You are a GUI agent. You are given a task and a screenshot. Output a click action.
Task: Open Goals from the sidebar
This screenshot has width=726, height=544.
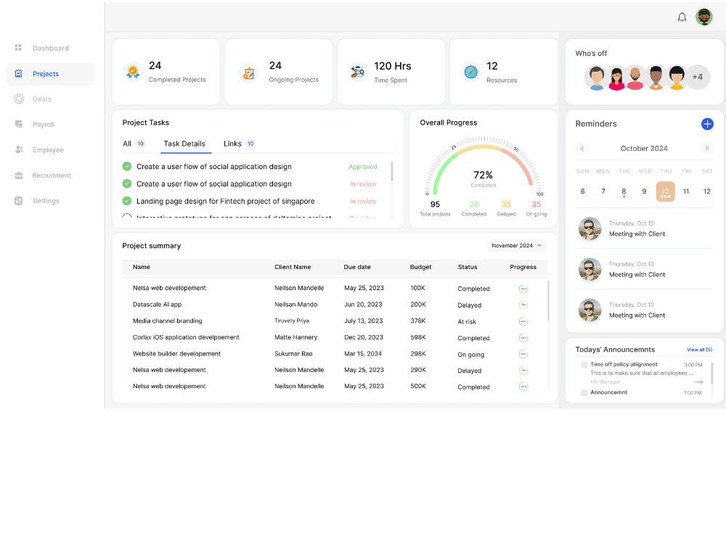pos(42,99)
